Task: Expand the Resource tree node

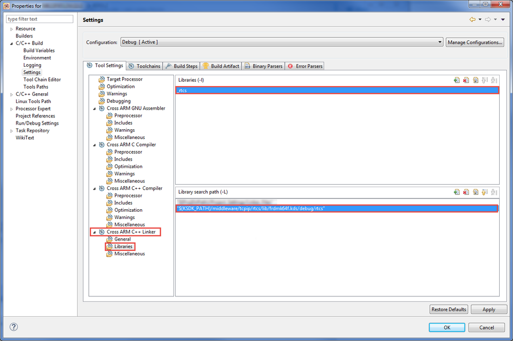Action: [x=11, y=29]
